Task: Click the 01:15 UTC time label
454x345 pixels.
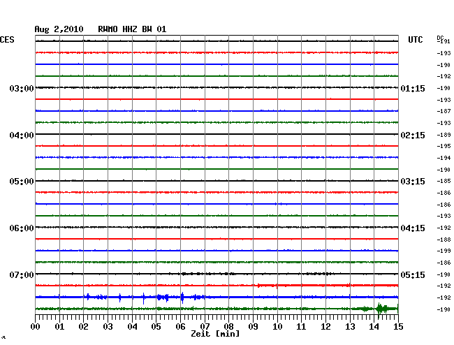Action: pos(413,88)
